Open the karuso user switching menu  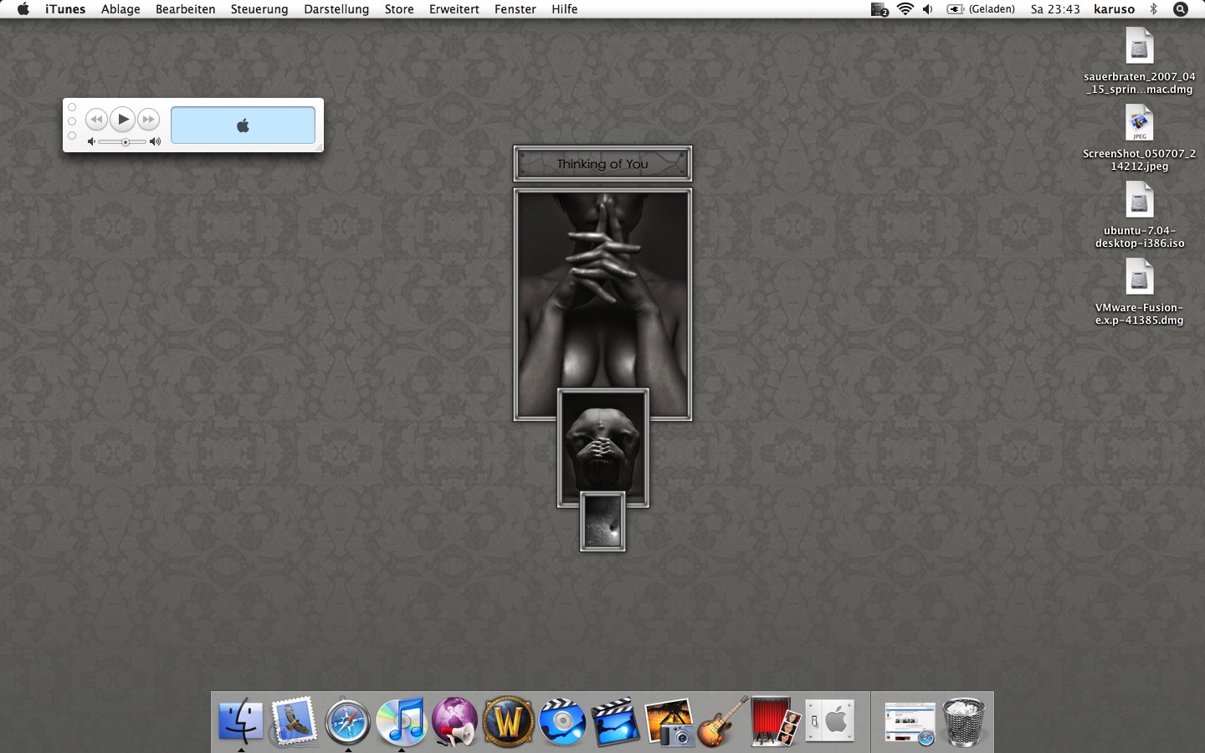tap(1114, 9)
